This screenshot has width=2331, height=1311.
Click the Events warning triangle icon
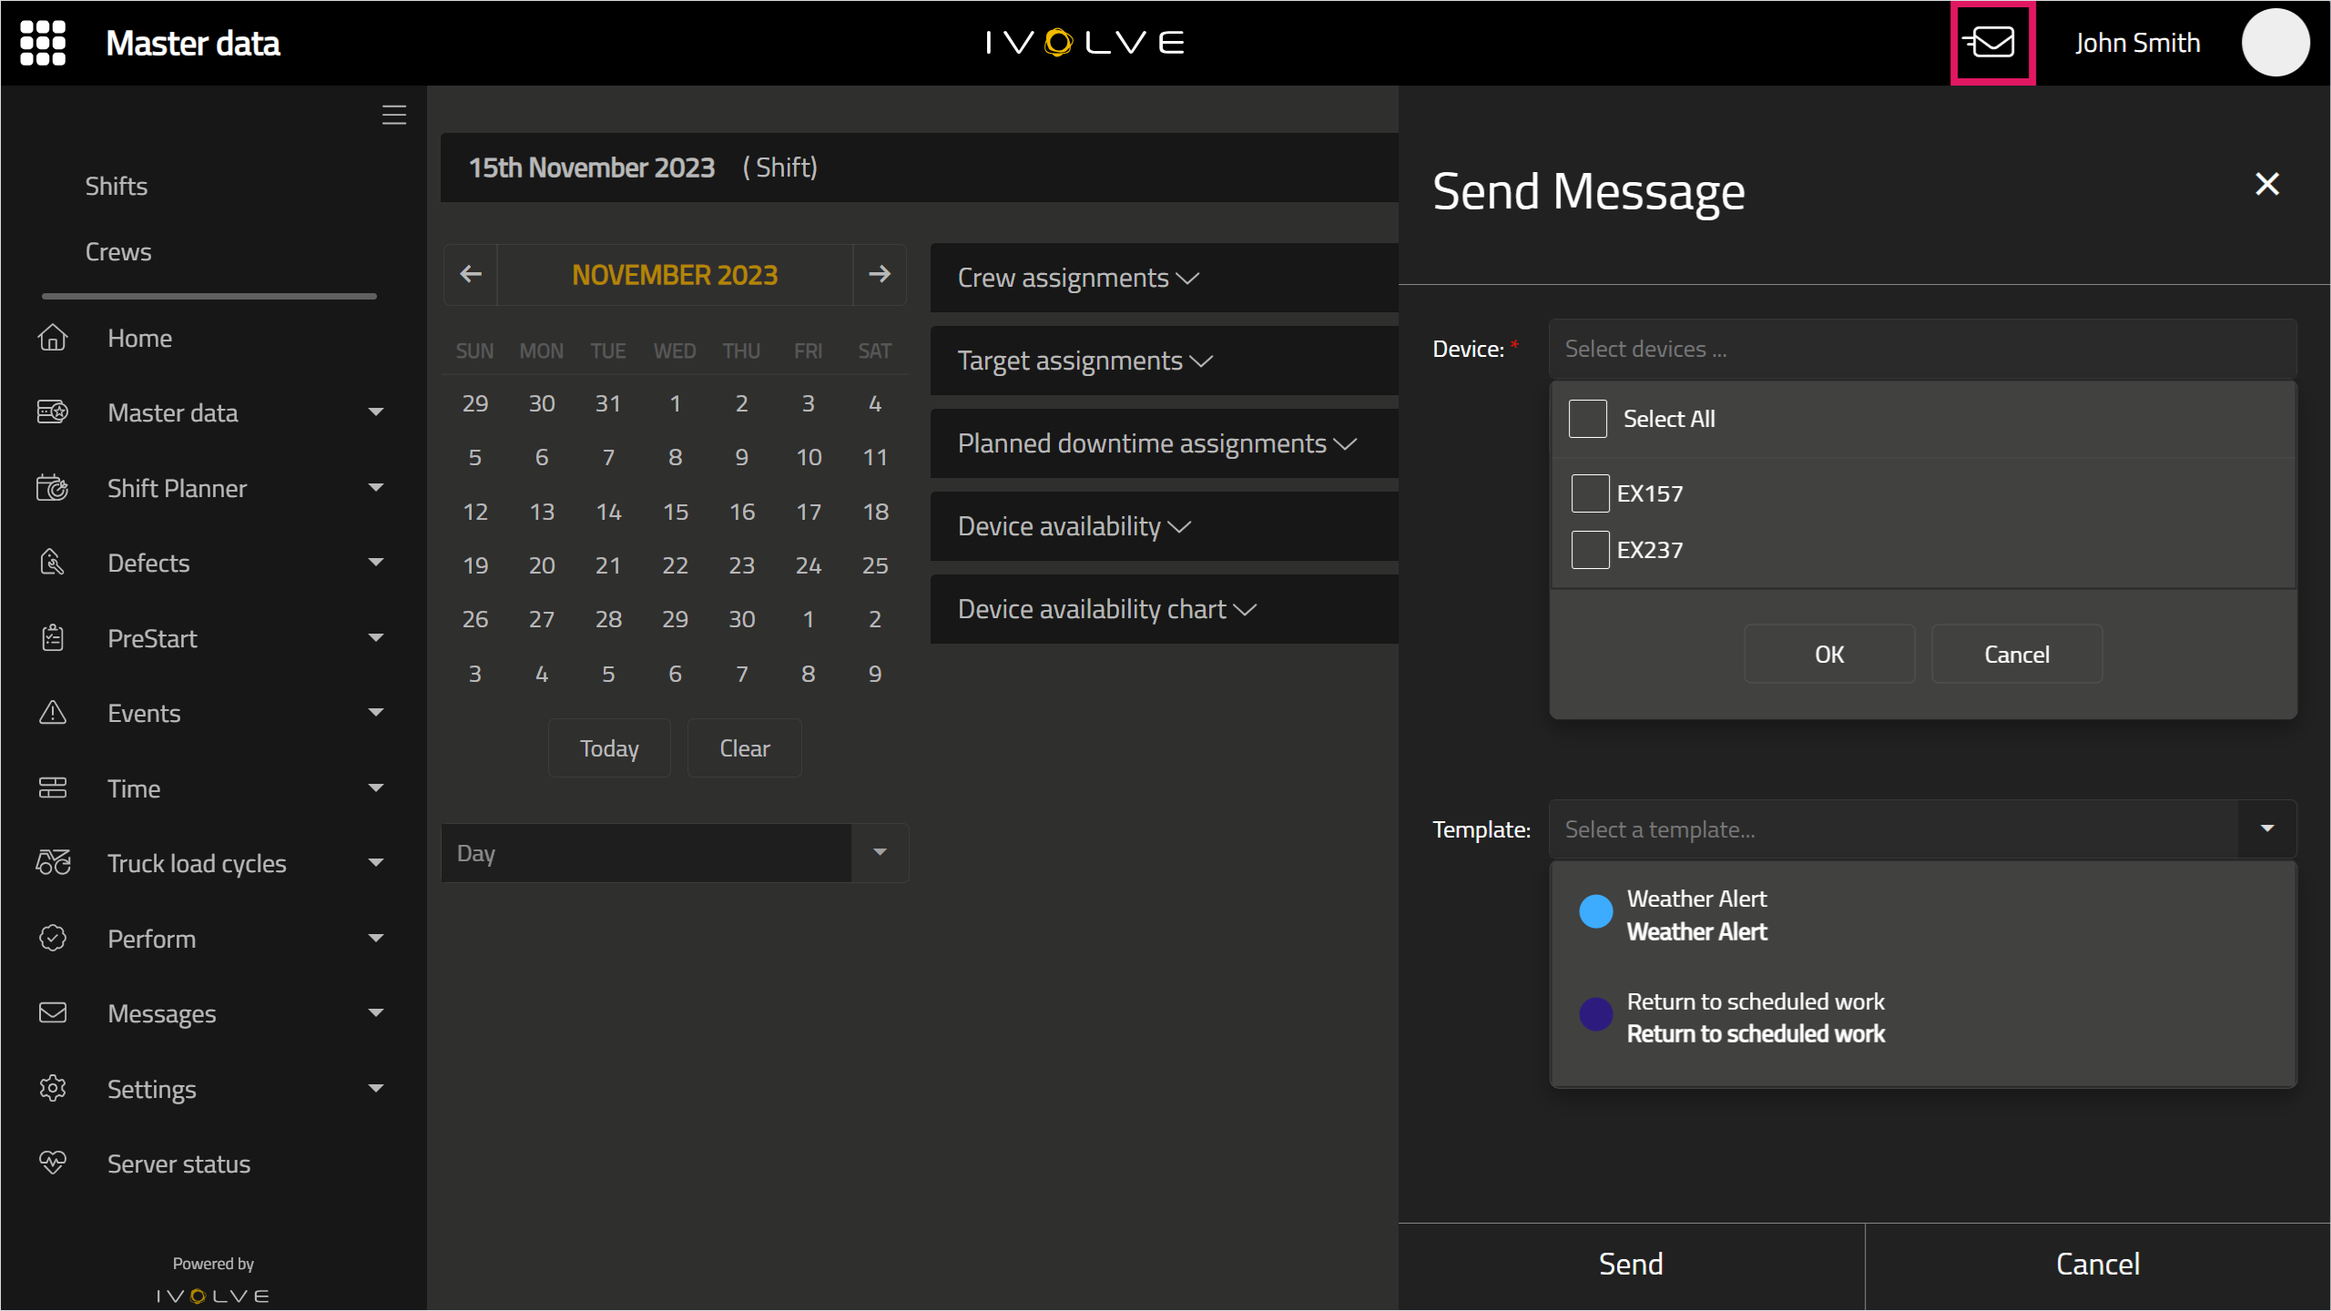[x=53, y=713]
